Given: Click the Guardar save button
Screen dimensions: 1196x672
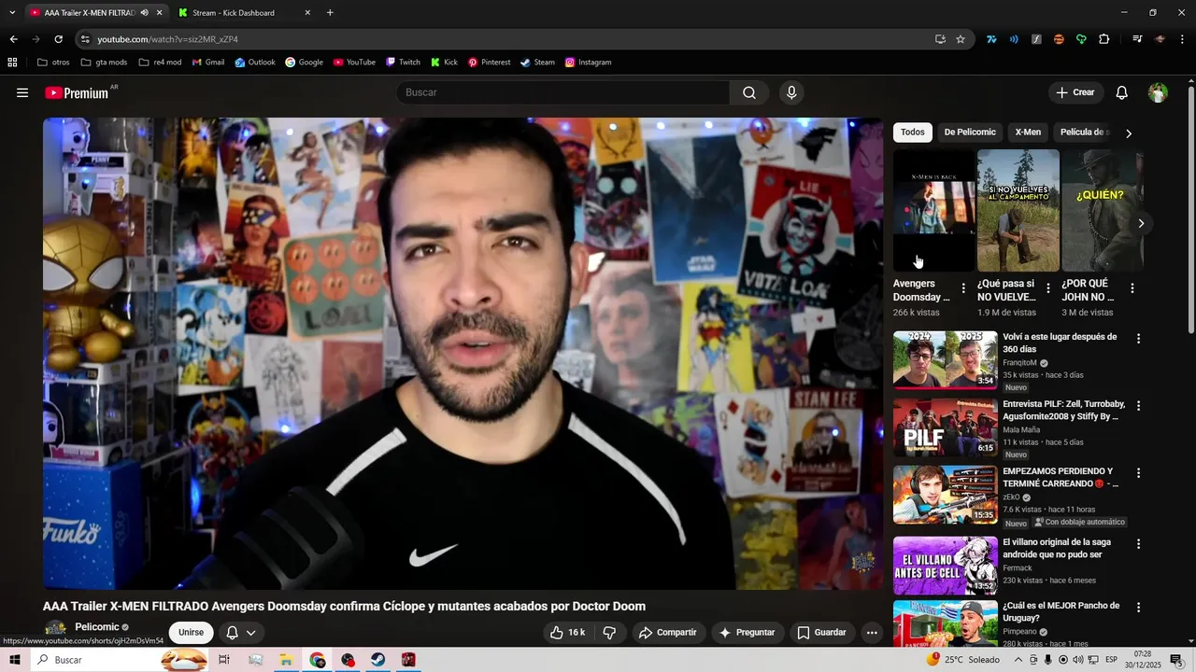Looking at the screenshot, I should (821, 632).
